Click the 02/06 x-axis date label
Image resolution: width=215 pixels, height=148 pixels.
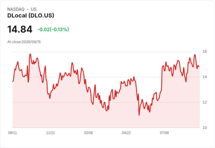[x=89, y=133]
